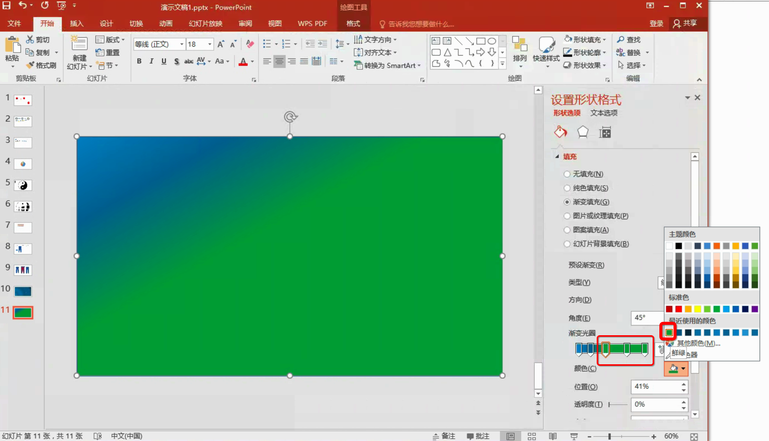Toggle Italic formatting
Image resolution: width=769 pixels, height=441 pixels.
click(x=151, y=61)
